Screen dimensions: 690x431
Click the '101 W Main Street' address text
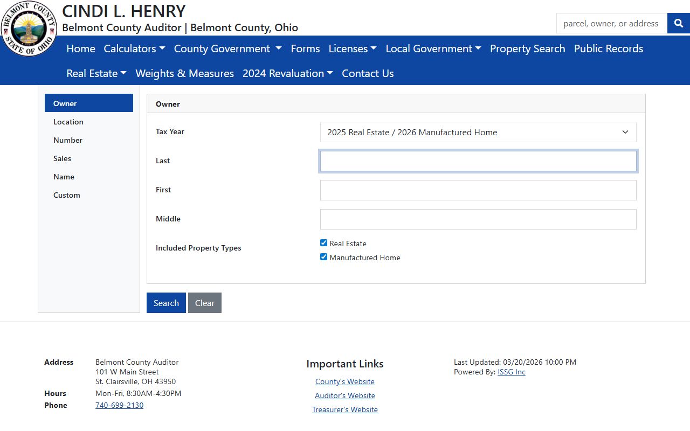coord(127,372)
